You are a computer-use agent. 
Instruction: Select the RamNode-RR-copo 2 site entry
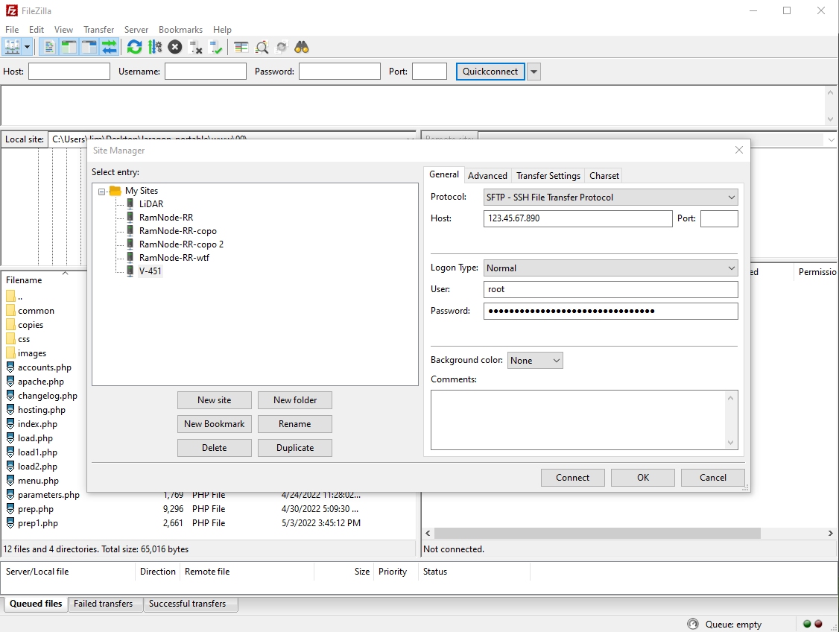[x=181, y=244]
